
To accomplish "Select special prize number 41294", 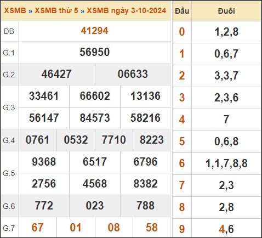I will 94,31.
